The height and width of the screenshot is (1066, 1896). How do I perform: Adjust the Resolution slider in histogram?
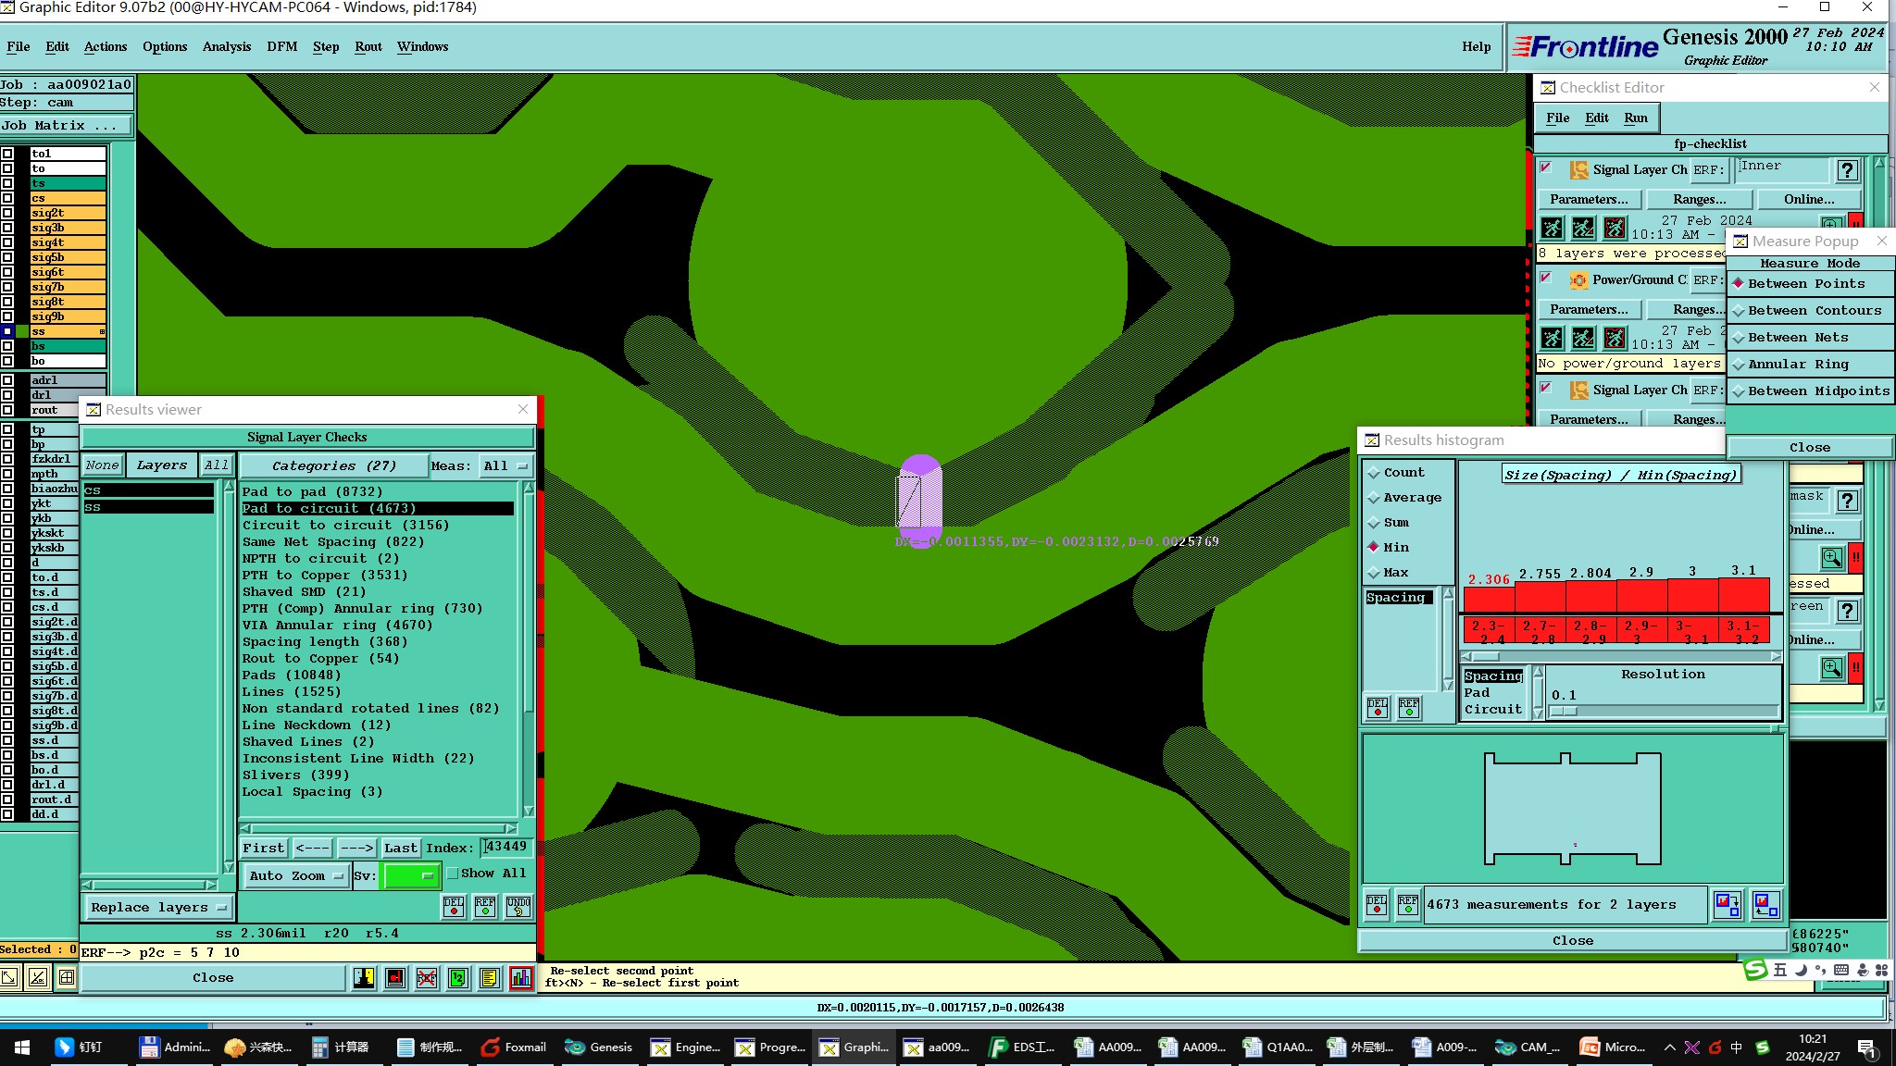pyautogui.click(x=1564, y=711)
